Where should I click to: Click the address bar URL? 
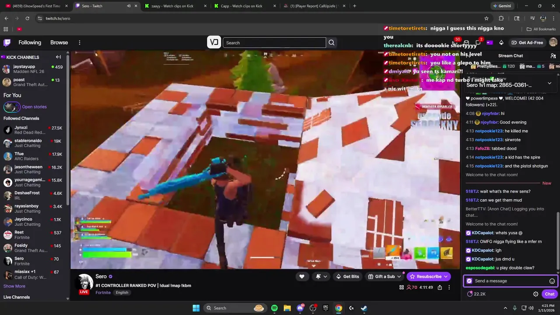[x=58, y=18]
